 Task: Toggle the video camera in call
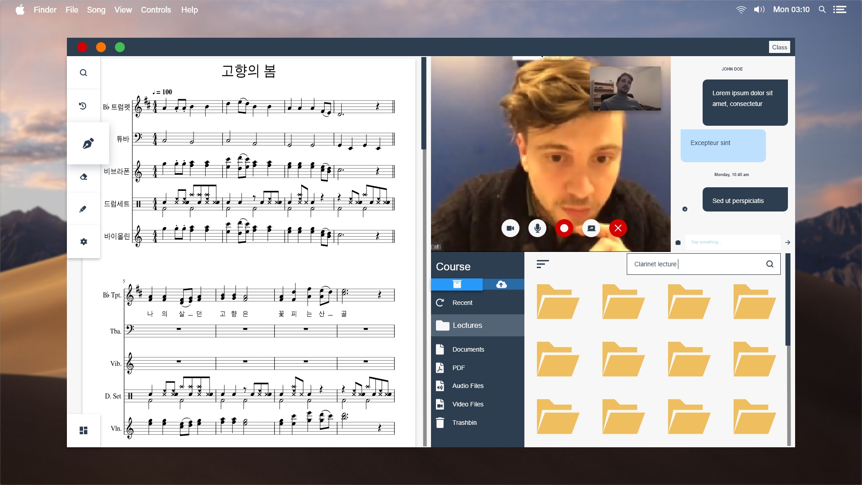click(510, 228)
